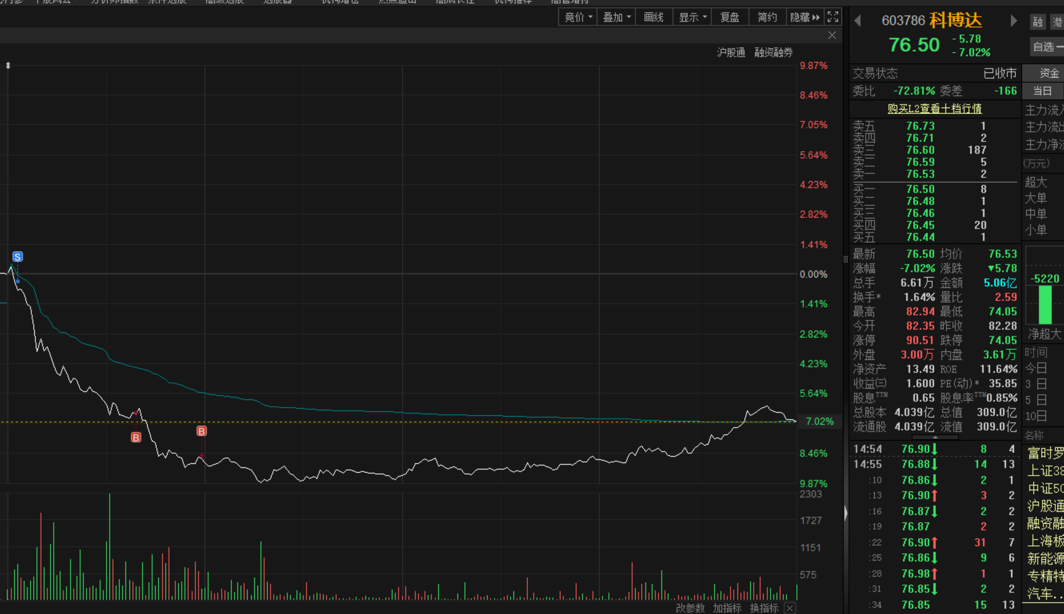Close the indicator panel X icon

pos(790,608)
